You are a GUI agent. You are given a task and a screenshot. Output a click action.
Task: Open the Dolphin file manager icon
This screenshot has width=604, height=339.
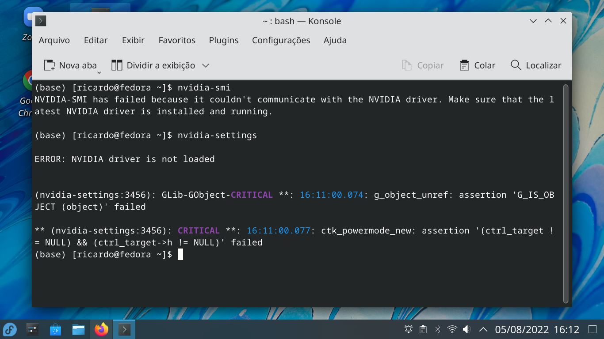(x=78, y=329)
